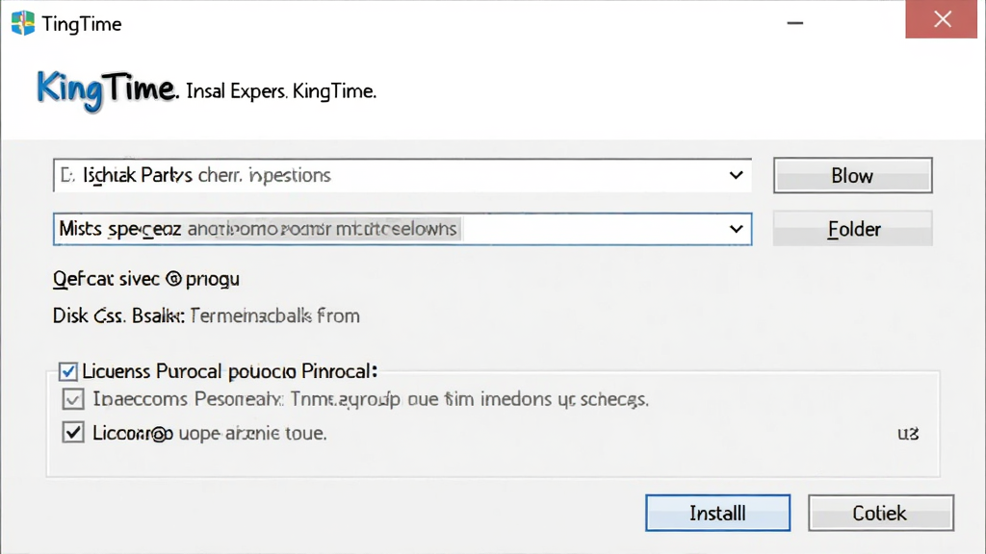Image resolution: width=986 pixels, height=554 pixels.
Task: Click the Folder button
Action: (853, 229)
